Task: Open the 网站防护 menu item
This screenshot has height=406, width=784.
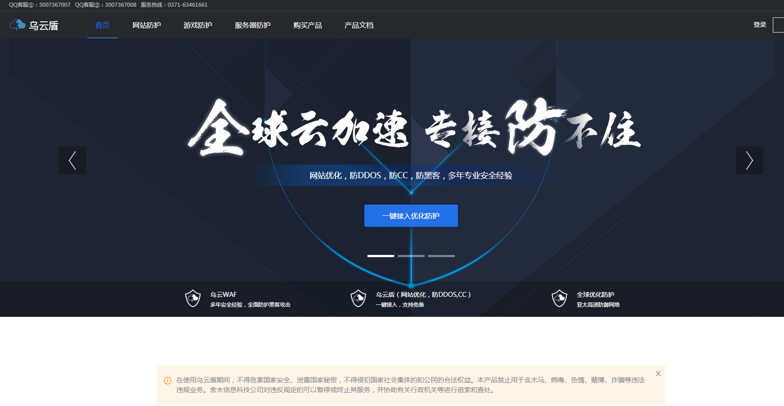Action: point(146,25)
